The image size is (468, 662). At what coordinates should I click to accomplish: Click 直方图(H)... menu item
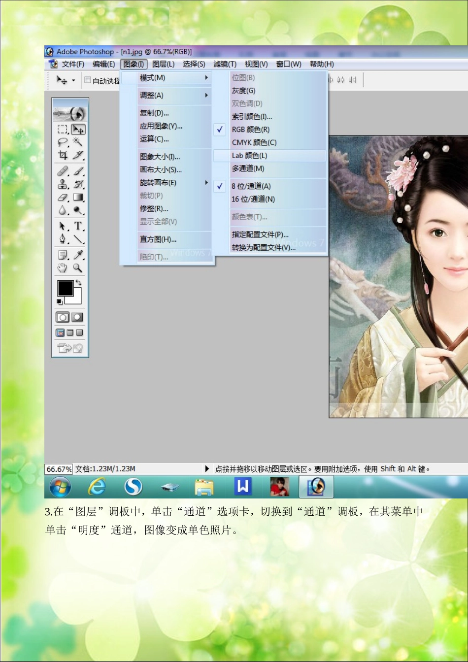(x=167, y=239)
